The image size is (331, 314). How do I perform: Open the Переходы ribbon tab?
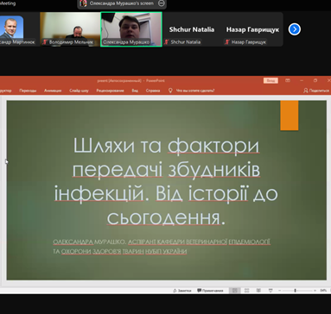pos(28,91)
